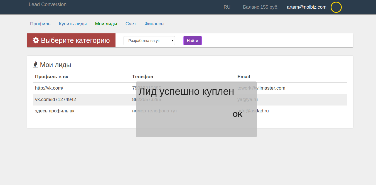Click the gear icon beside Выберите категорию

36,40
